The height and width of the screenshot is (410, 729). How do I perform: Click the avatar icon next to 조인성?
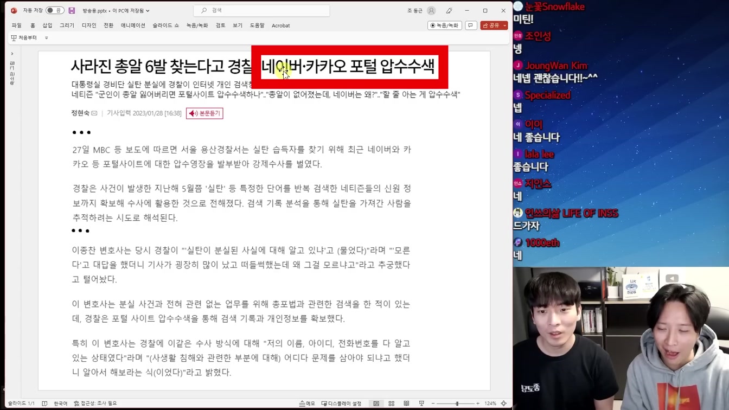coord(518,36)
